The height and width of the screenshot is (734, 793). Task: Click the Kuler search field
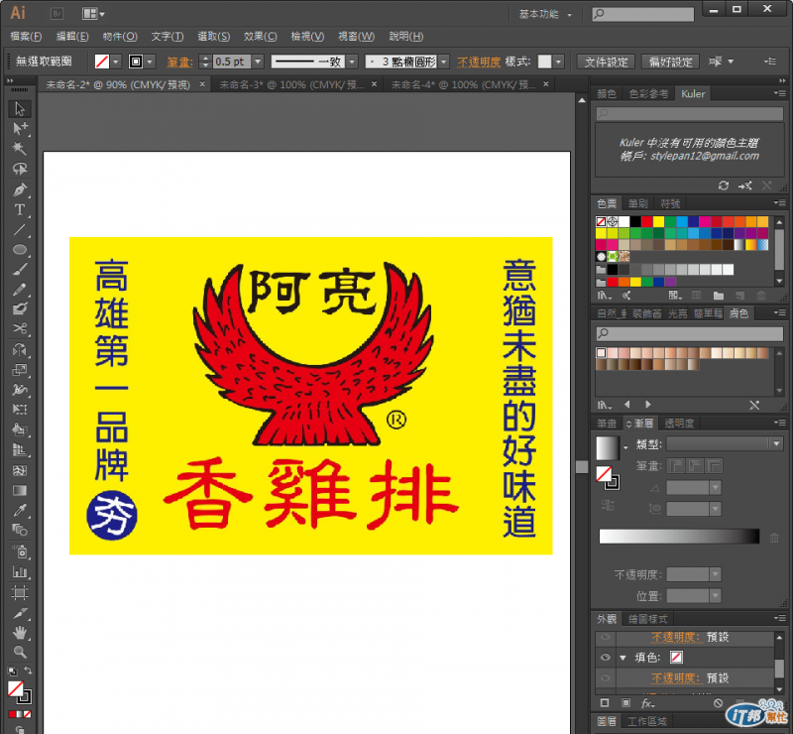point(689,113)
